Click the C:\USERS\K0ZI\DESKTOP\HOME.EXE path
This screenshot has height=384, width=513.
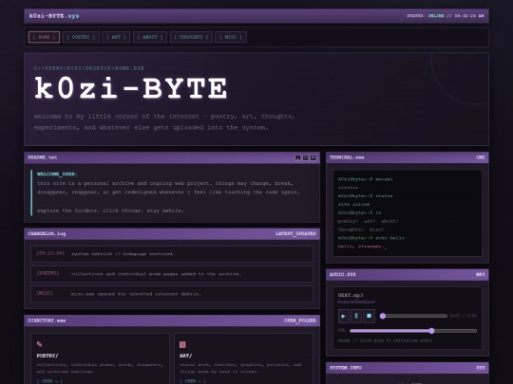89,68
